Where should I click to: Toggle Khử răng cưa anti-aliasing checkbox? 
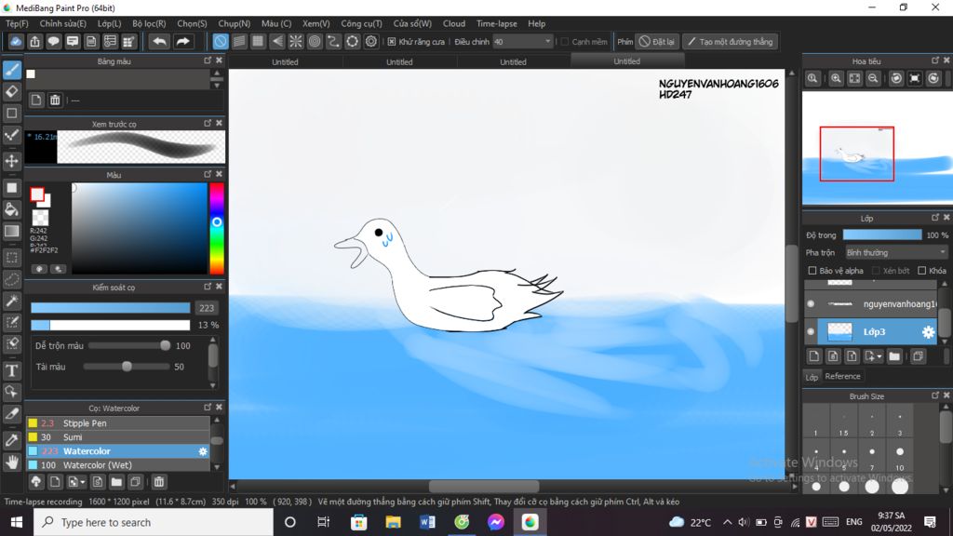[392, 42]
